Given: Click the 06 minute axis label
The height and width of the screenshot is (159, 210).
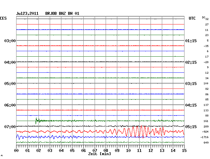Looking at the screenshot, I should [83, 151].
